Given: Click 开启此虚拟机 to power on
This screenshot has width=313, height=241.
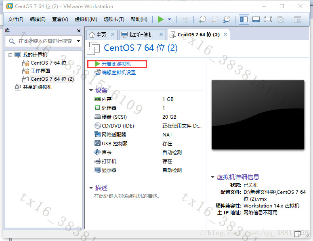Looking at the screenshot, I should pyautogui.click(x=116, y=64).
